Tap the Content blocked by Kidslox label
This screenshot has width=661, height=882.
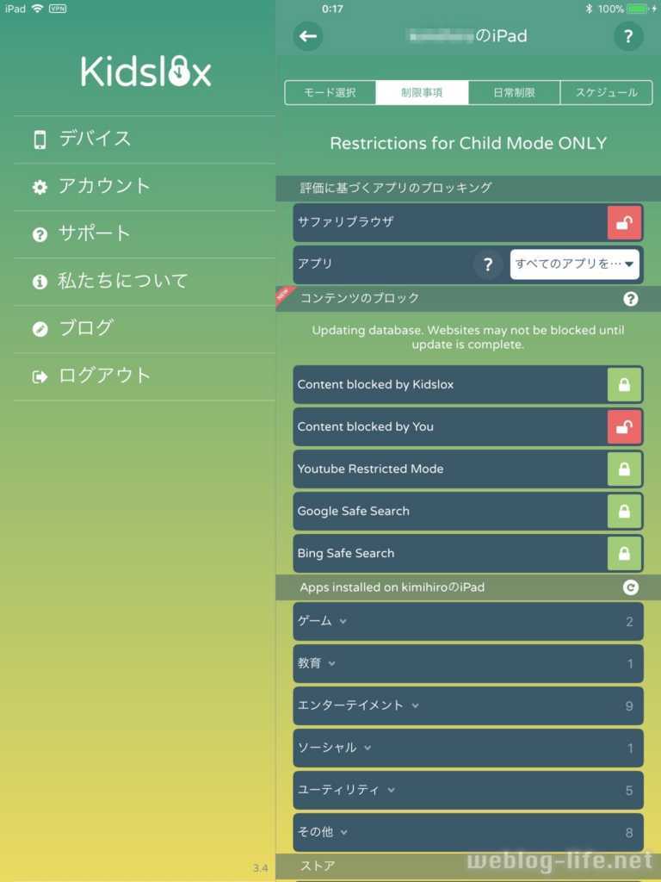click(x=375, y=385)
